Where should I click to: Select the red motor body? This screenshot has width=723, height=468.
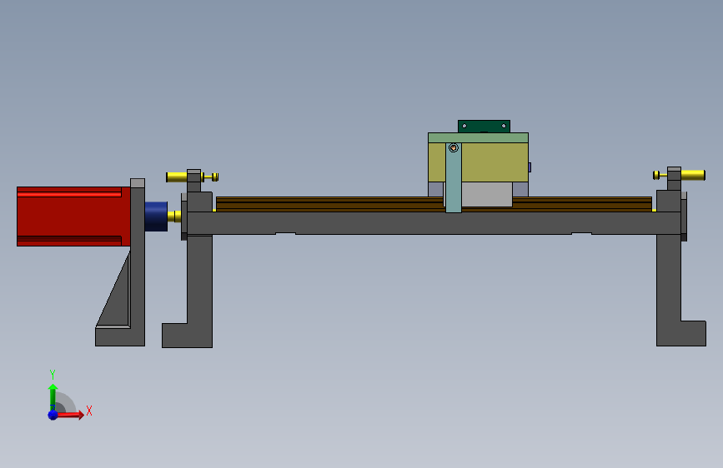73,217
